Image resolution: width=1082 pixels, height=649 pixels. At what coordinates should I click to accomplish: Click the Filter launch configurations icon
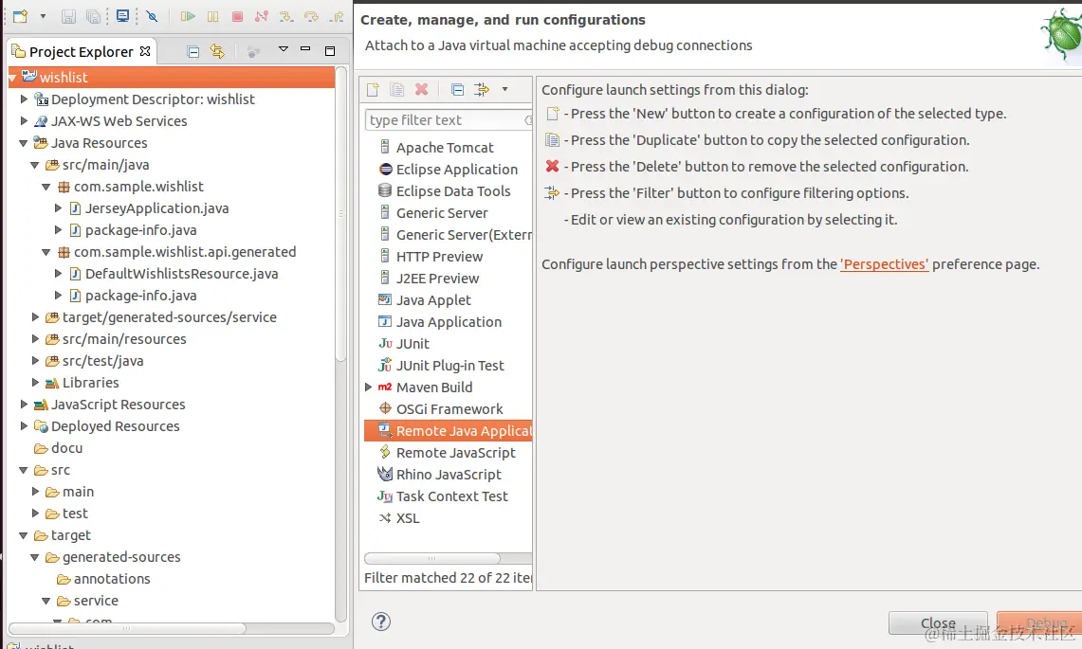(482, 89)
